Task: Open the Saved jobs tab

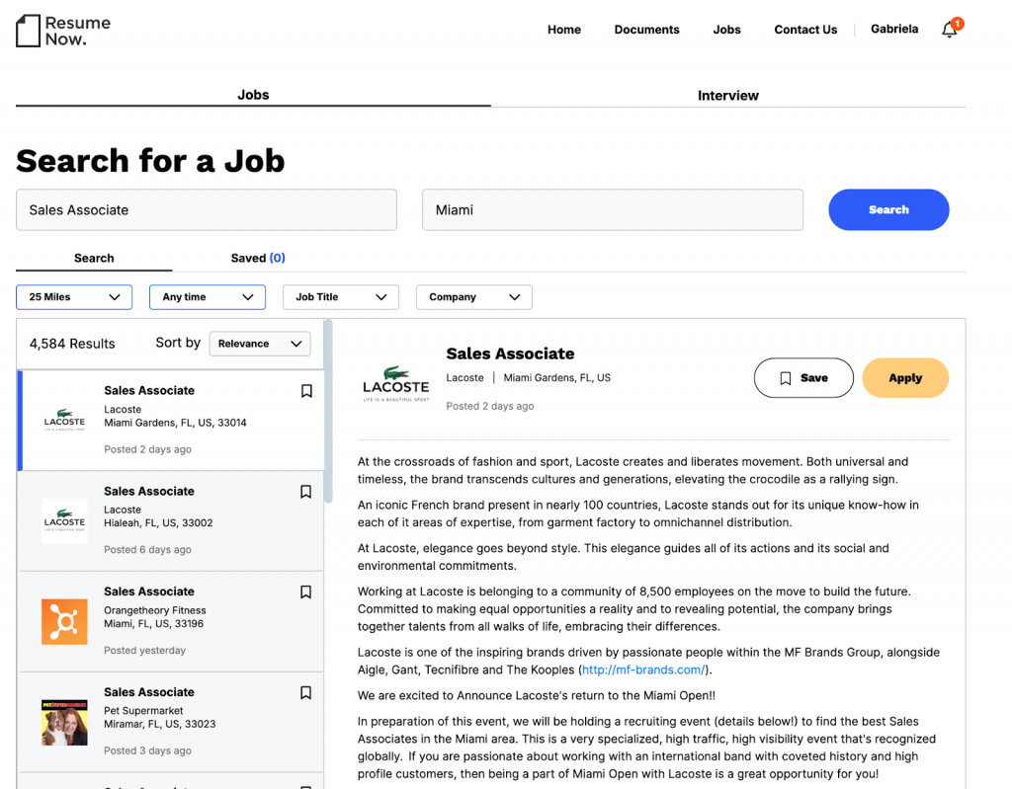Action: click(x=258, y=258)
